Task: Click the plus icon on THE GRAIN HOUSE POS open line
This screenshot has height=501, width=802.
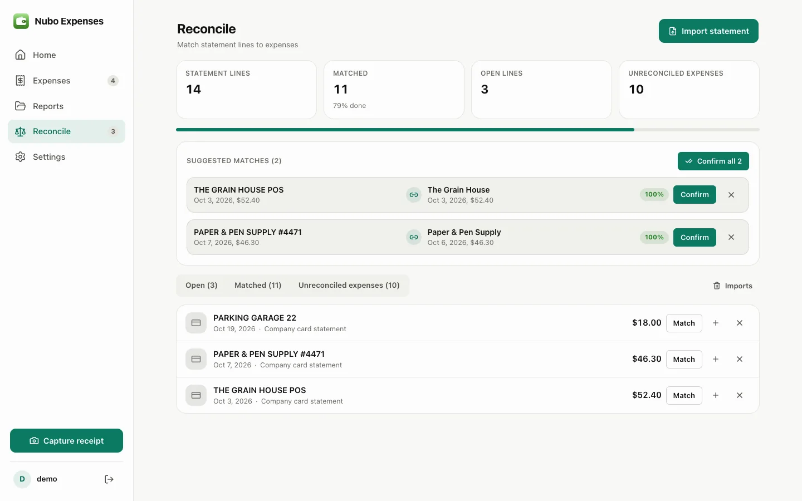Action: pos(716,395)
